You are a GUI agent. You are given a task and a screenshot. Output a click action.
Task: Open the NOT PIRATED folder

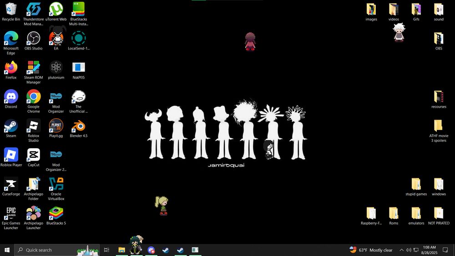439,216
